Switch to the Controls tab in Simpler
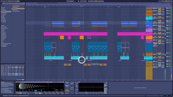The image size is (173, 97). pyautogui.click(x=58, y=82)
